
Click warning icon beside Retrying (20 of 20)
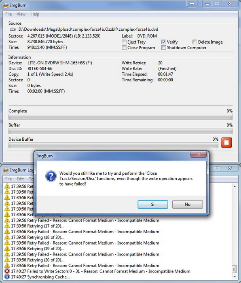click(x=7, y=260)
